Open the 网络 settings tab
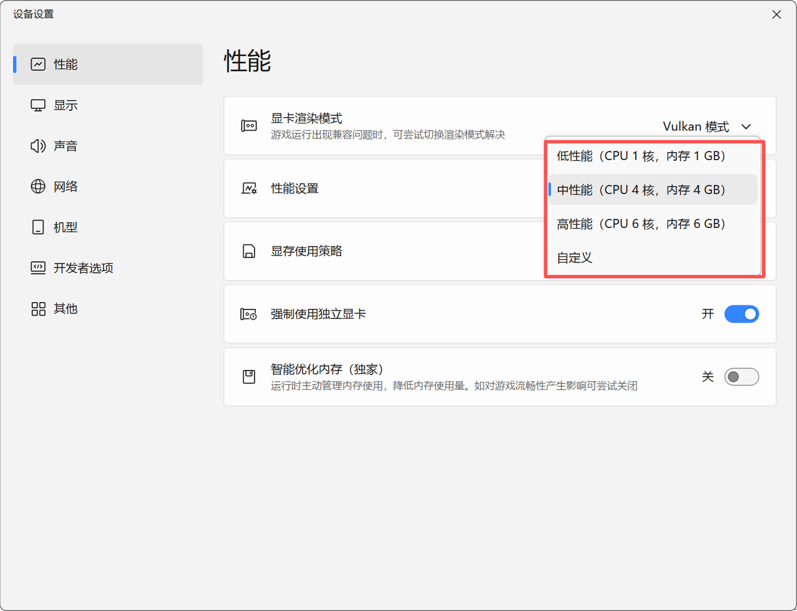The image size is (797, 611). pos(108,186)
